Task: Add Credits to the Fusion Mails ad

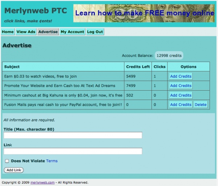Action: coord(181,104)
